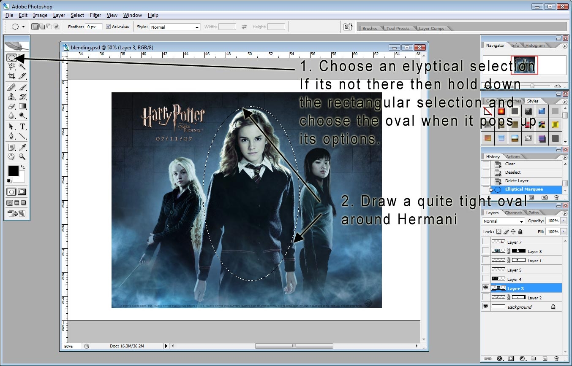Toggle the Anti-alias checkbox

pyautogui.click(x=109, y=27)
